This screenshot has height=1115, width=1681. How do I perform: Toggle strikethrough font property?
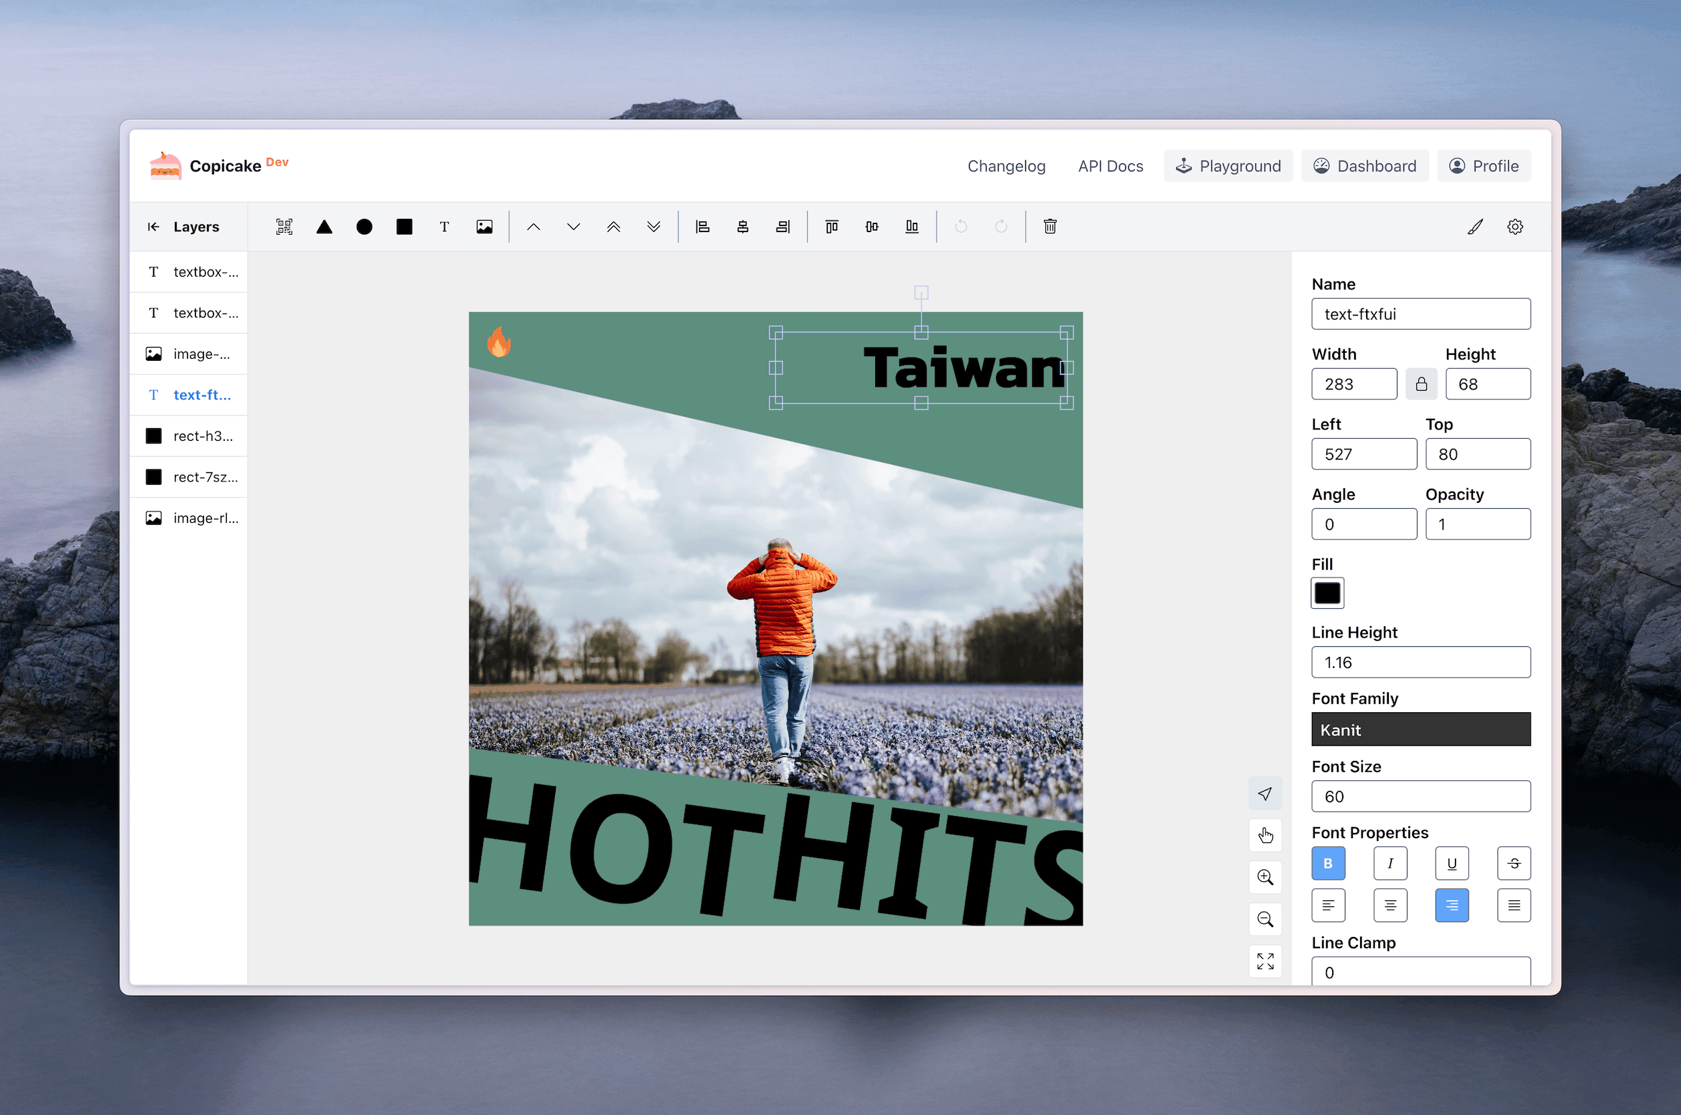tap(1513, 864)
